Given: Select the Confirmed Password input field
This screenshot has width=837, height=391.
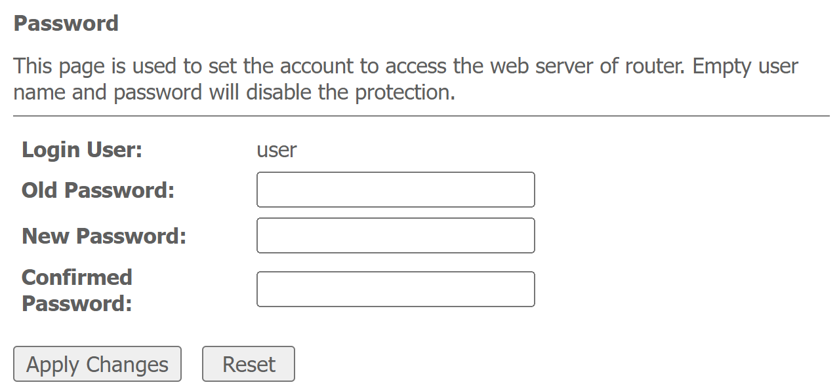Looking at the screenshot, I should [x=396, y=289].
